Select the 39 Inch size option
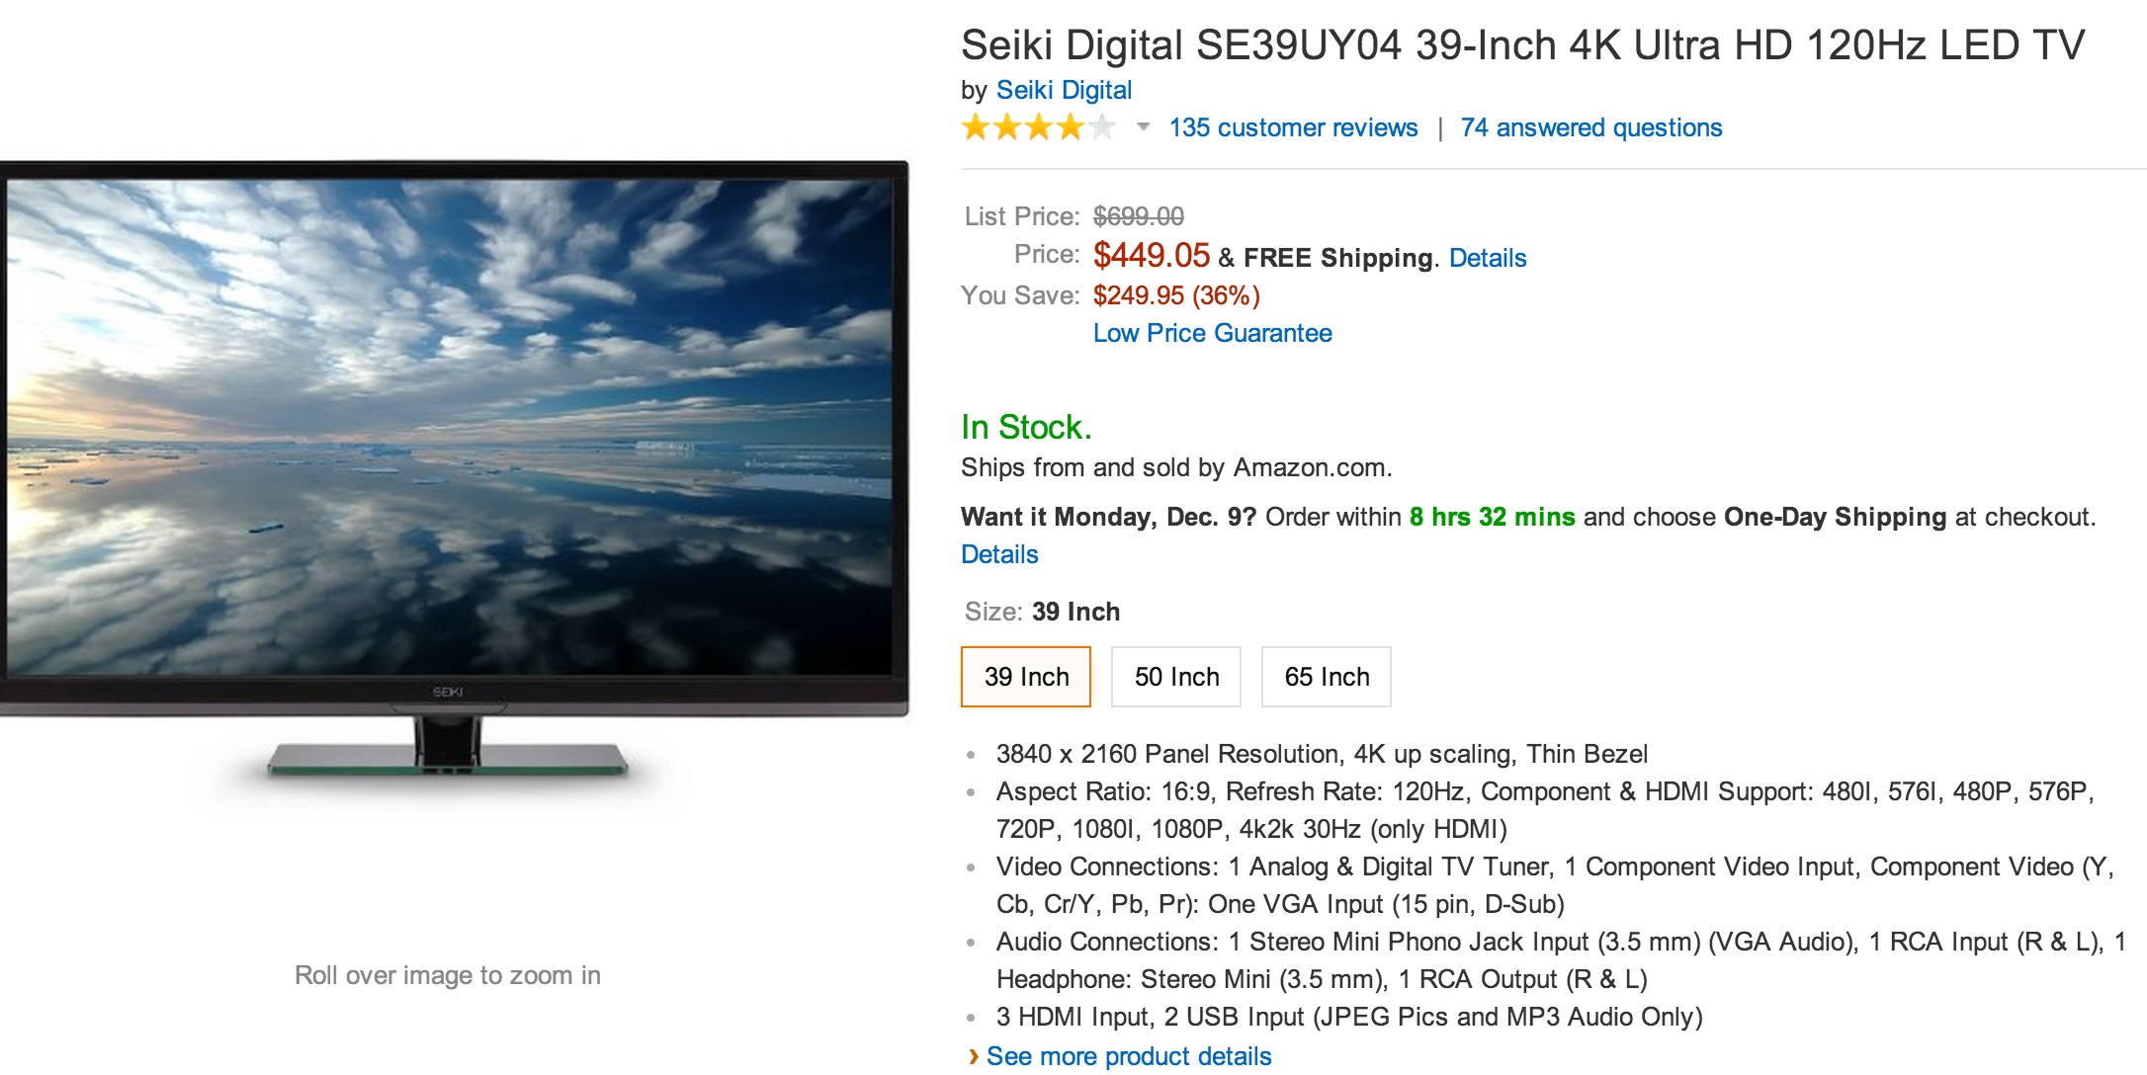Screen dimensions: 2147x1075 1026,677
